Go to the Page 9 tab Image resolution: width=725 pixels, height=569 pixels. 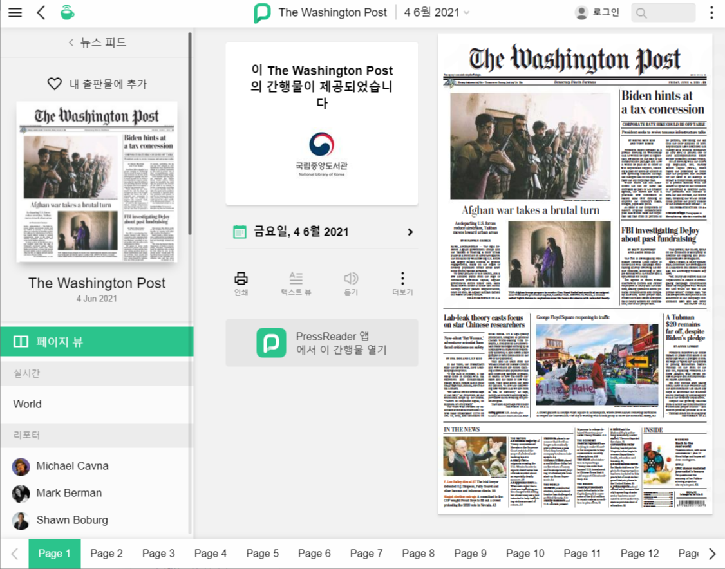[470, 554]
